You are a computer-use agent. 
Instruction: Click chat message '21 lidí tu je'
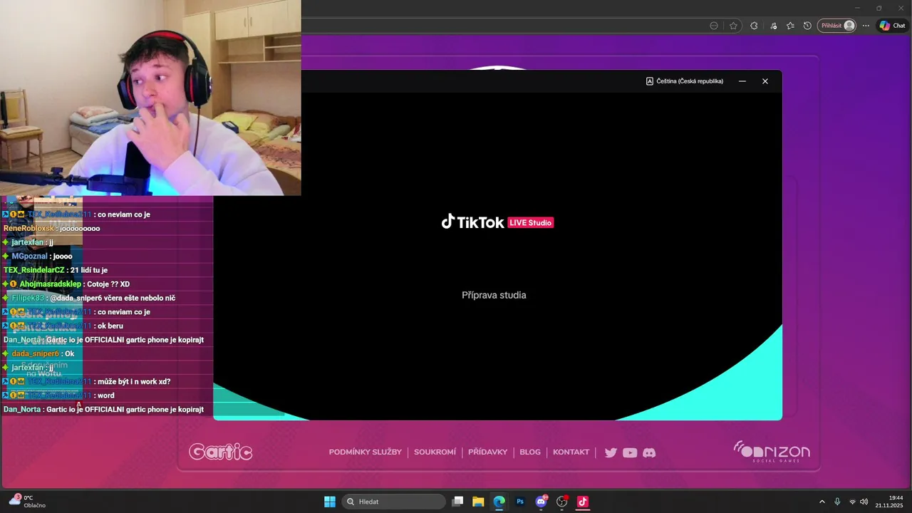[89, 270]
